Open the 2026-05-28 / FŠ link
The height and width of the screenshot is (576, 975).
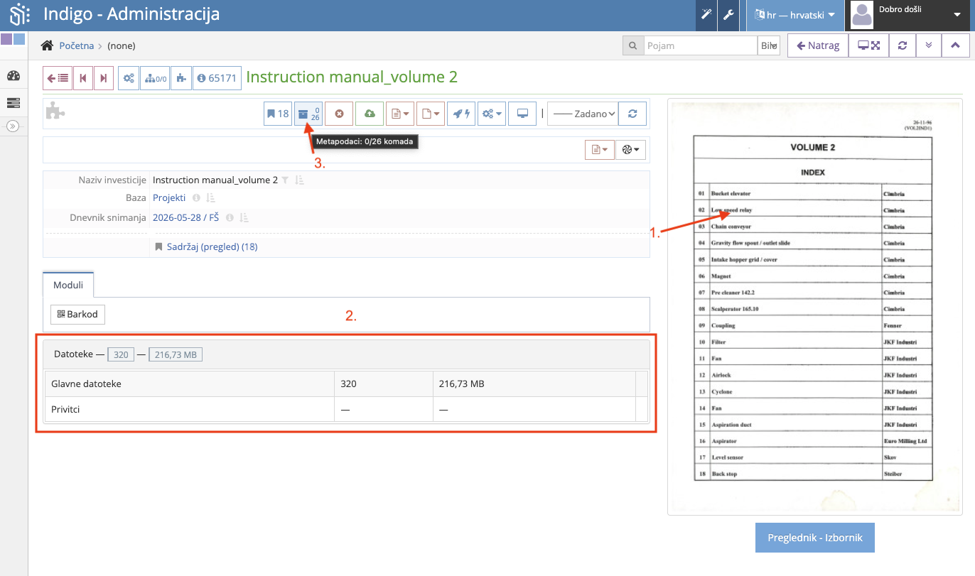(x=185, y=218)
